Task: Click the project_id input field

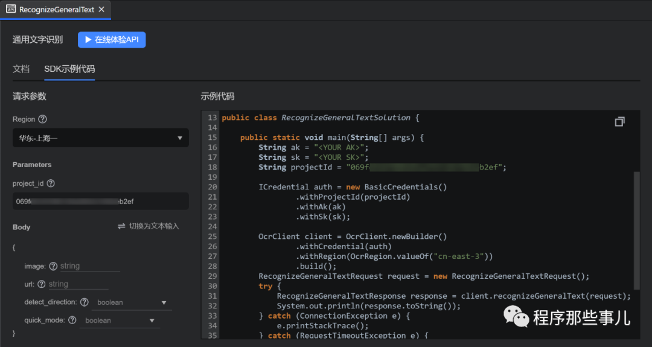Action: click(x=101, y=201)
